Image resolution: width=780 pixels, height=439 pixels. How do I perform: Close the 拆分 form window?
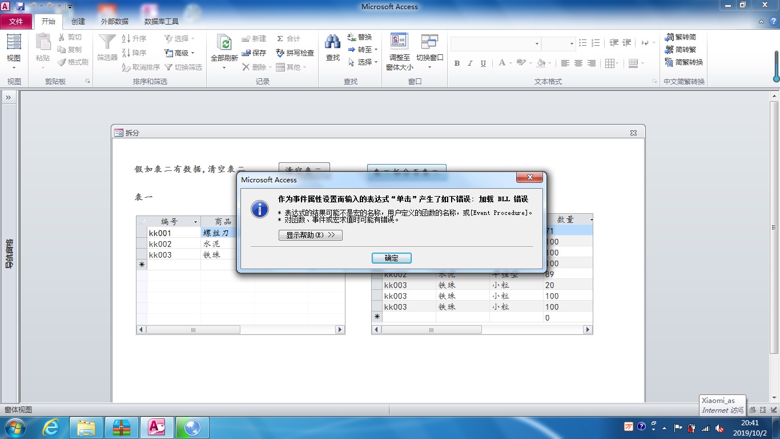tap(633, 133)
